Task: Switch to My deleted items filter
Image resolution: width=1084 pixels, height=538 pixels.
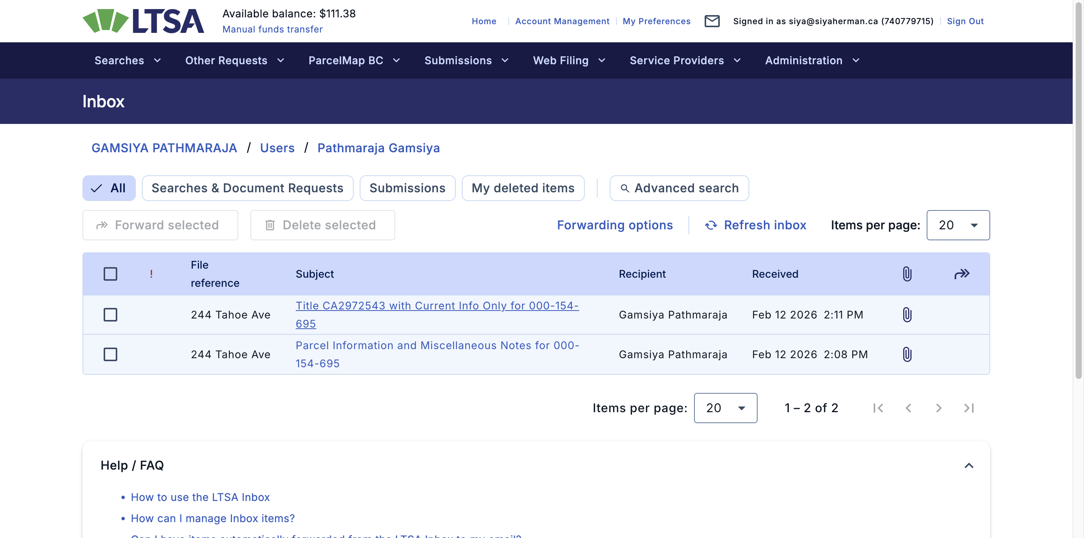Action: pyautogui.click(x=523, y=188)
